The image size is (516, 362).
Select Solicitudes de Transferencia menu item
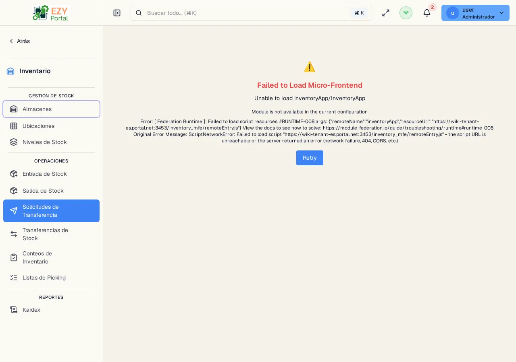51,211
